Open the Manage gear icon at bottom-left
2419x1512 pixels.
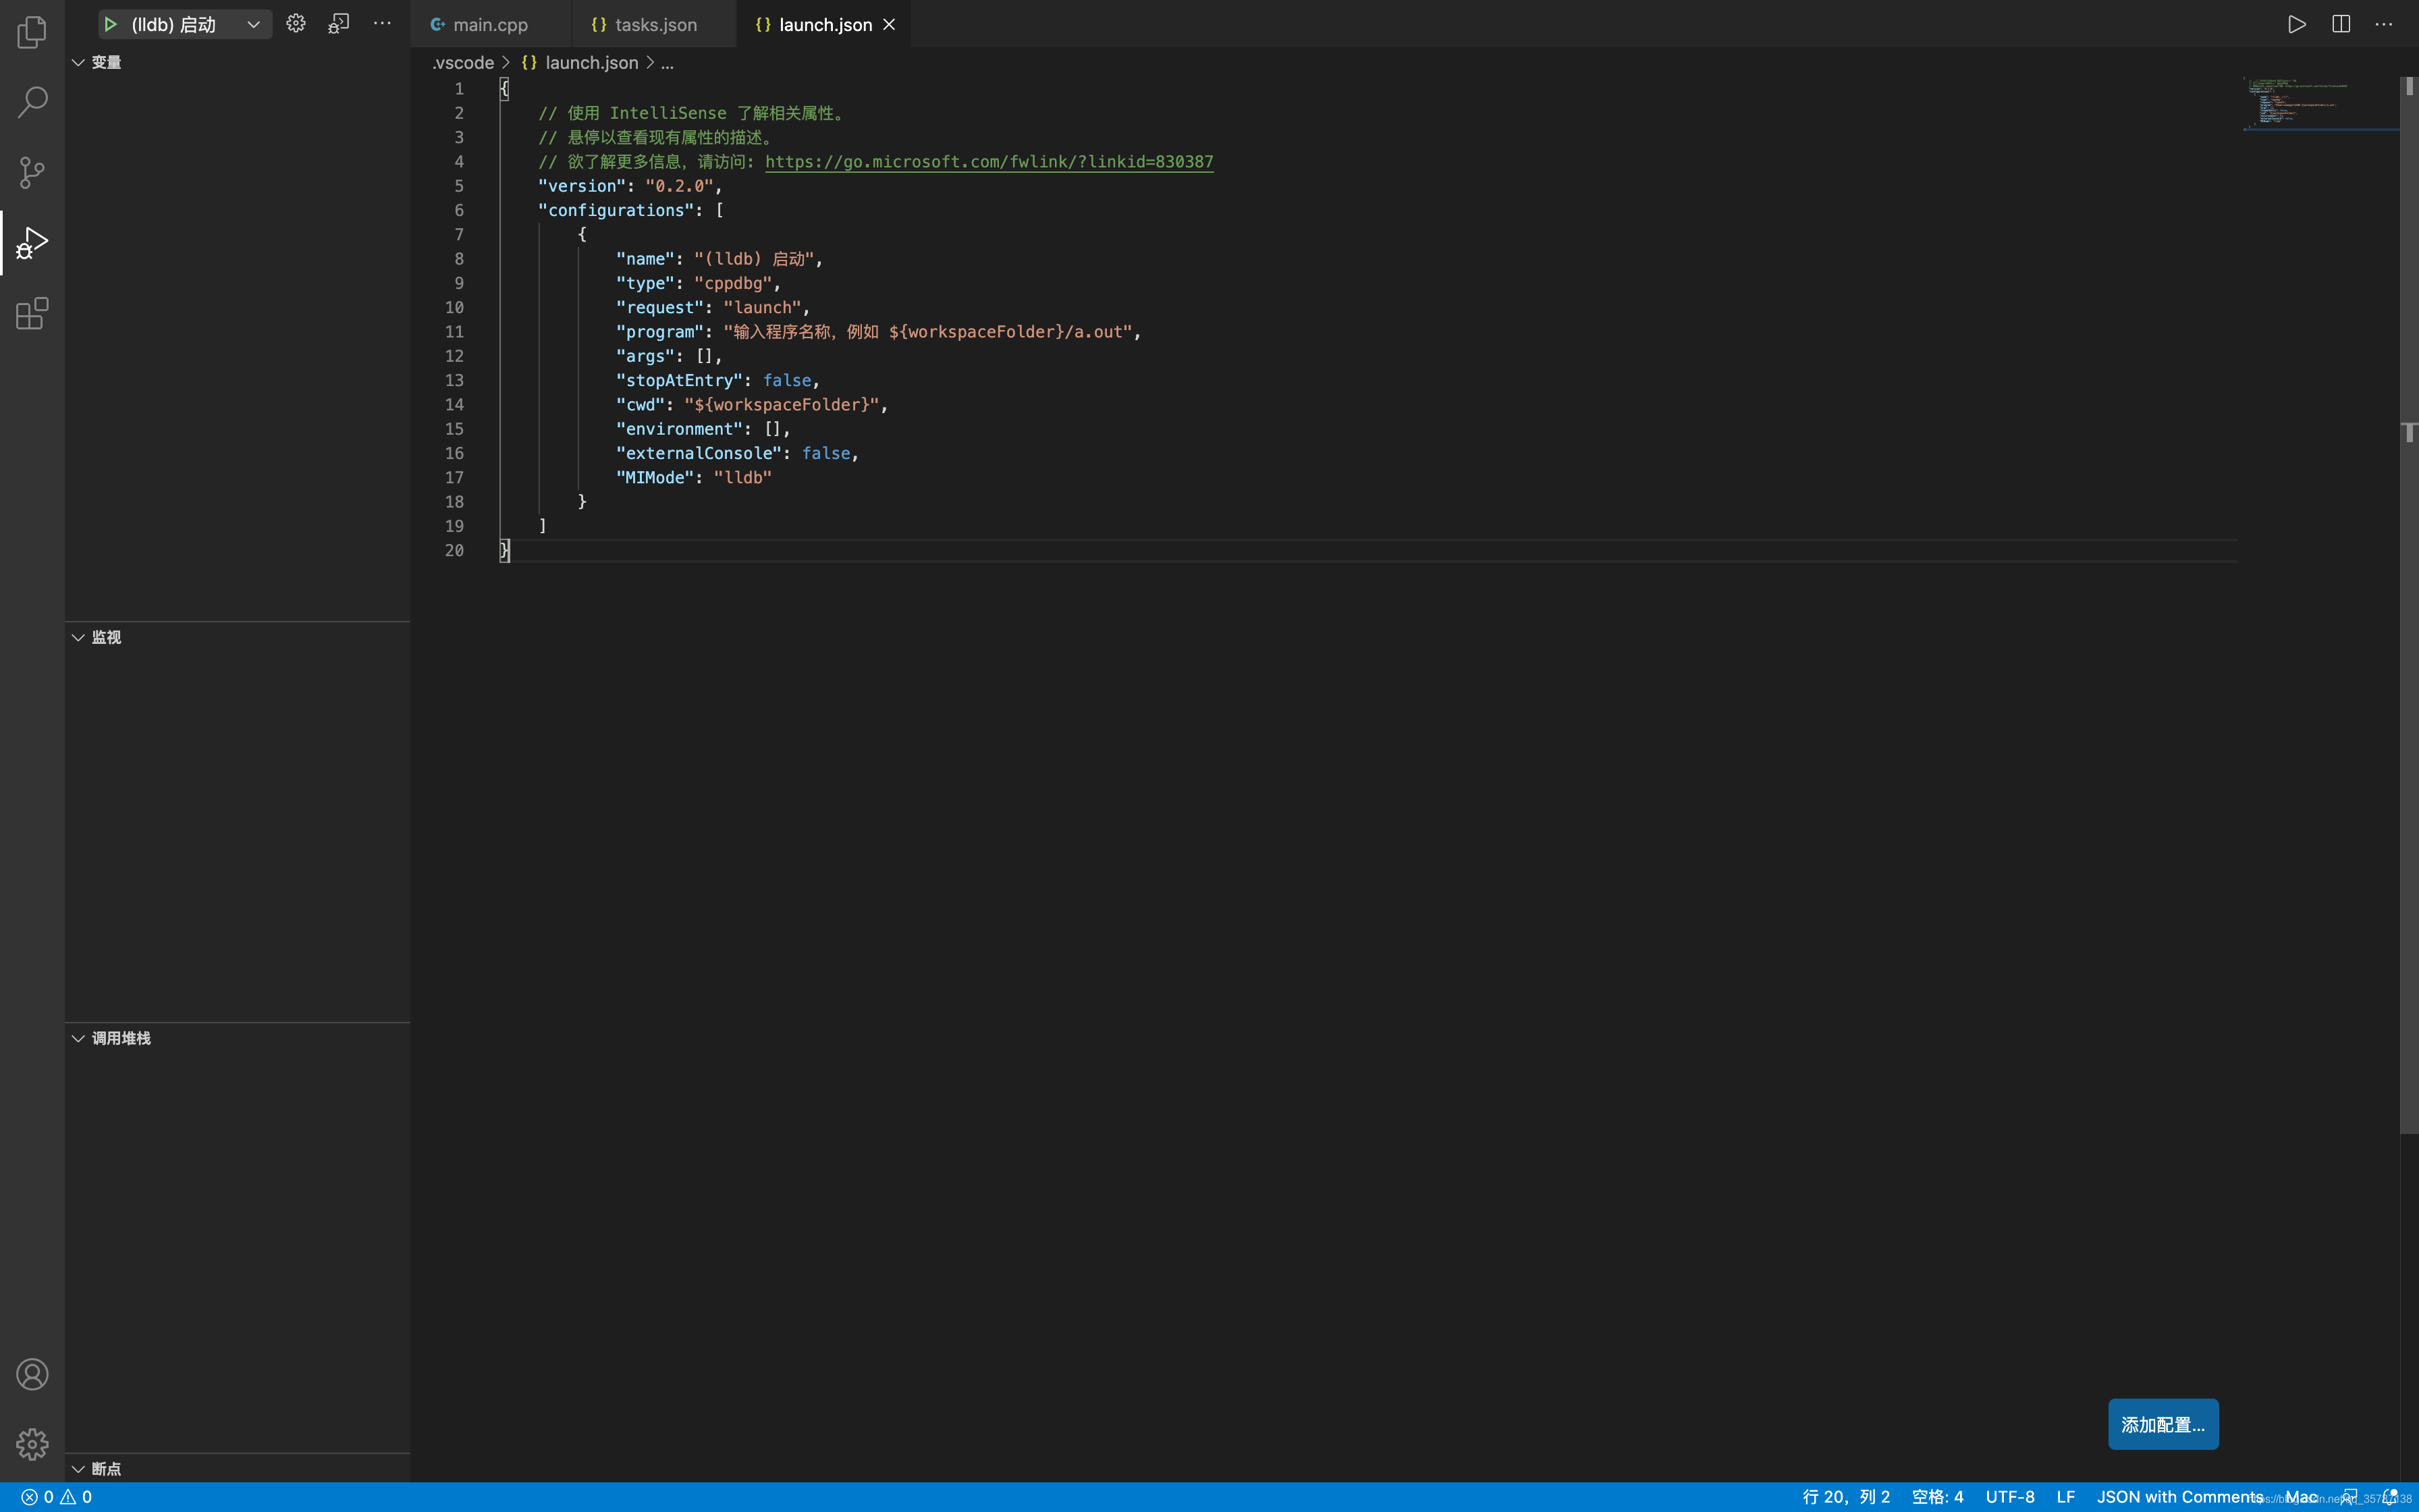(32, 1444)
